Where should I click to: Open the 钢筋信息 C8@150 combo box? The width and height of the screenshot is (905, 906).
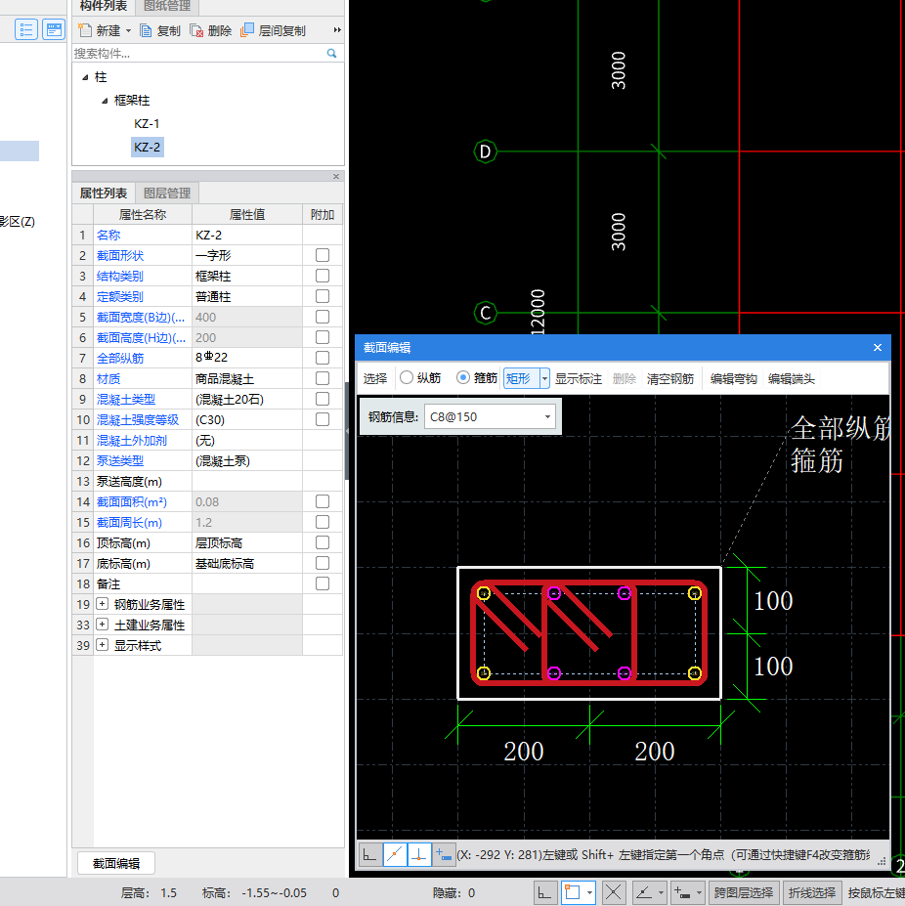[x=490, y=416]
